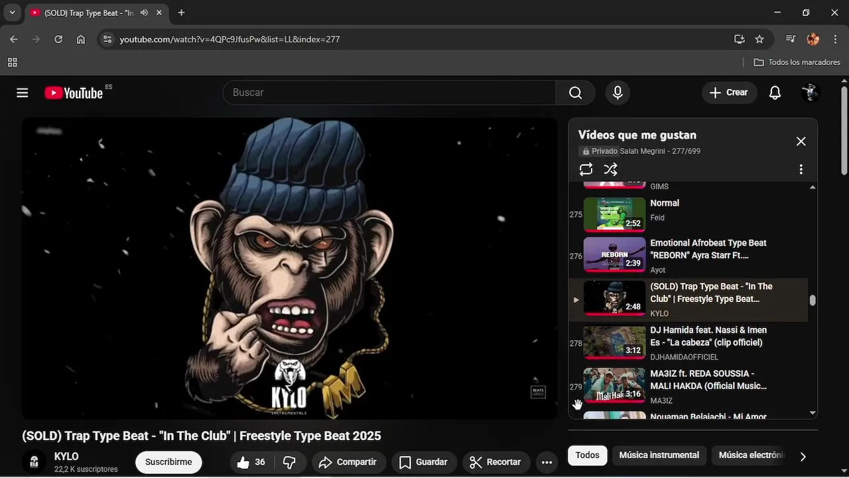
Task: Like the video with thumbs-up
Action: tap(251, 462)
